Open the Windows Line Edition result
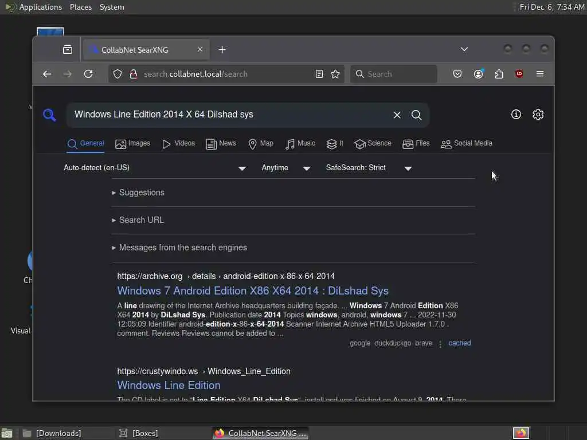 tap(169, 386)
